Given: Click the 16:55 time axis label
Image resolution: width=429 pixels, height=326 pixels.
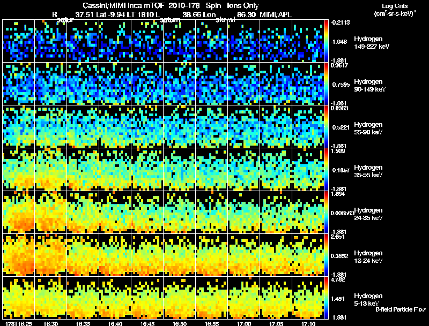Looking at the screenshot, I should tap(212, 324).
